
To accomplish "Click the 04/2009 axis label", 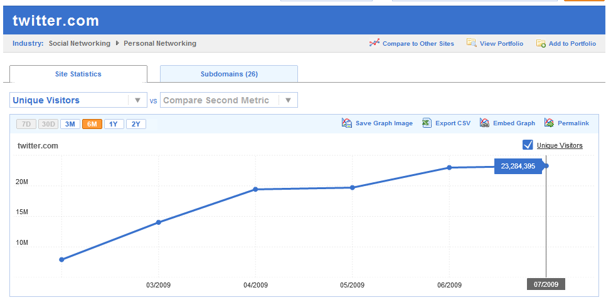I will [255, 285].
